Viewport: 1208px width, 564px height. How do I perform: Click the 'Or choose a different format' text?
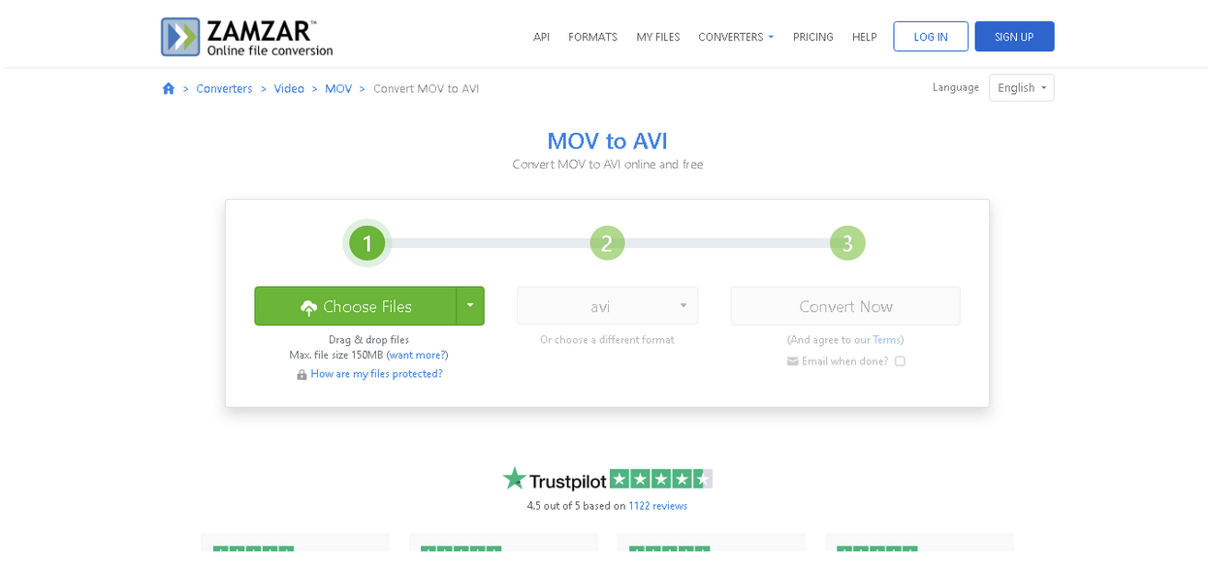pyautogui.click(x=607, y=340)
